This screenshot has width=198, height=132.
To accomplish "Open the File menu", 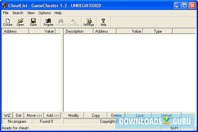I will pos(6,13).
